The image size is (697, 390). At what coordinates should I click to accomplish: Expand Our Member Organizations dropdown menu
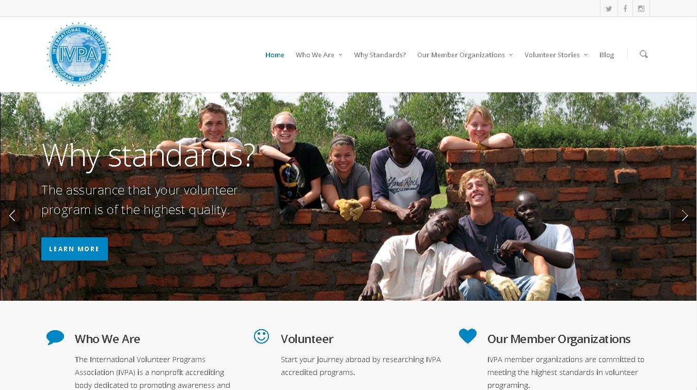tap(465, 55)
